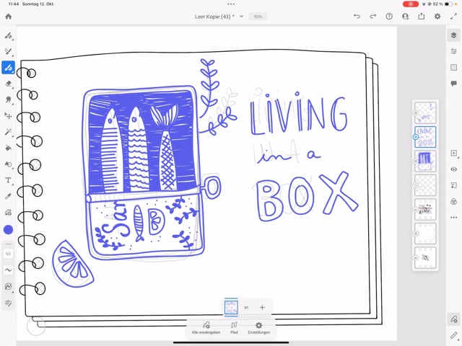
Task: Select the Text tool
Action: click(9, 180)
